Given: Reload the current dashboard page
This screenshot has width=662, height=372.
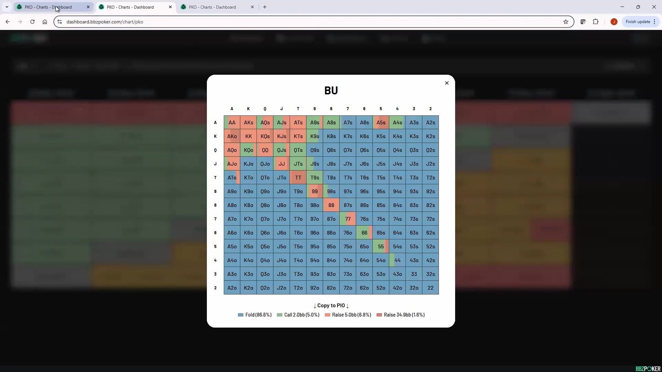Looking at the screenshot, I should (32, 21).
